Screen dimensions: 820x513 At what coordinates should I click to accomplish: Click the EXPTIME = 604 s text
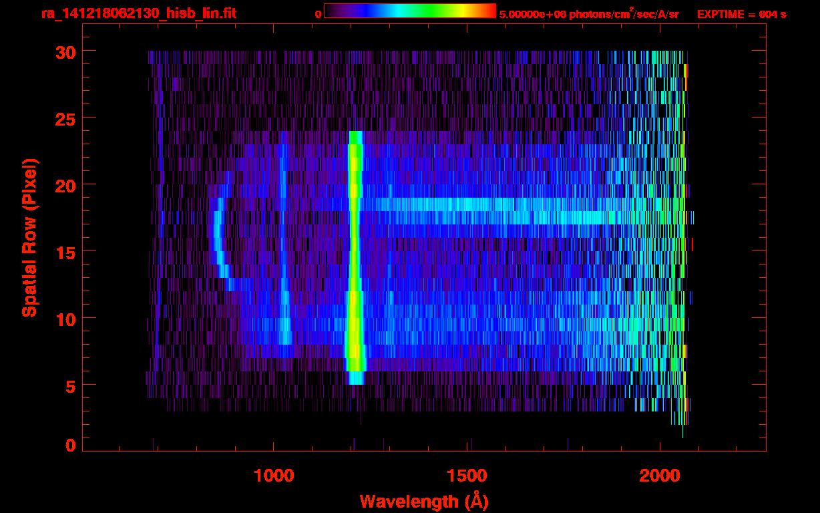coord(741,13)
